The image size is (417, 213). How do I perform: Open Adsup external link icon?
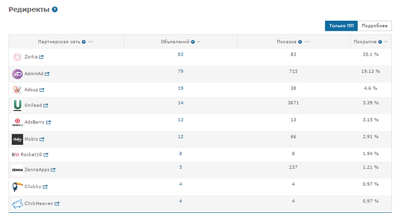tap(42, 90)
